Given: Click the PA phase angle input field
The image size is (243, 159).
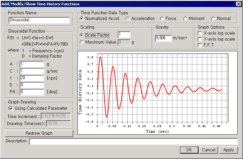Looking at the screenshot, I should (32, 92).
